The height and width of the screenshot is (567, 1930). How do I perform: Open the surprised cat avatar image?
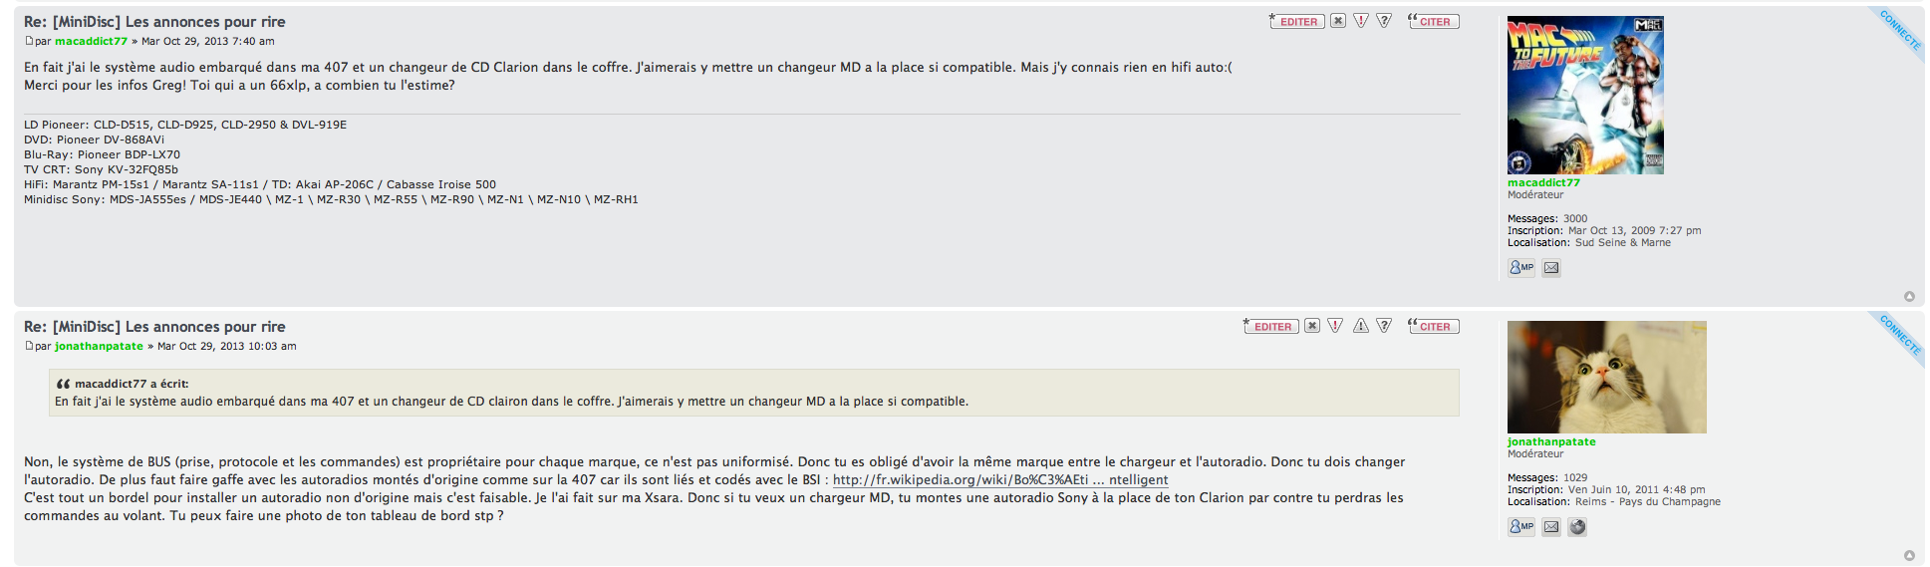pyautogui.click(x=1606, y=377)
